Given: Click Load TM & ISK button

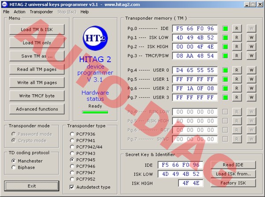Looking at the screenshot, I should click(37, 30).
